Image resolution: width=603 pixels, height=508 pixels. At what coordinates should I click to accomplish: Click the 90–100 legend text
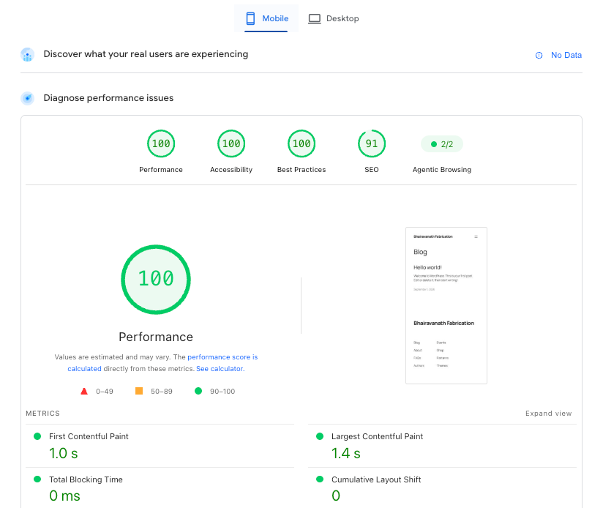(x=222, y=392)
